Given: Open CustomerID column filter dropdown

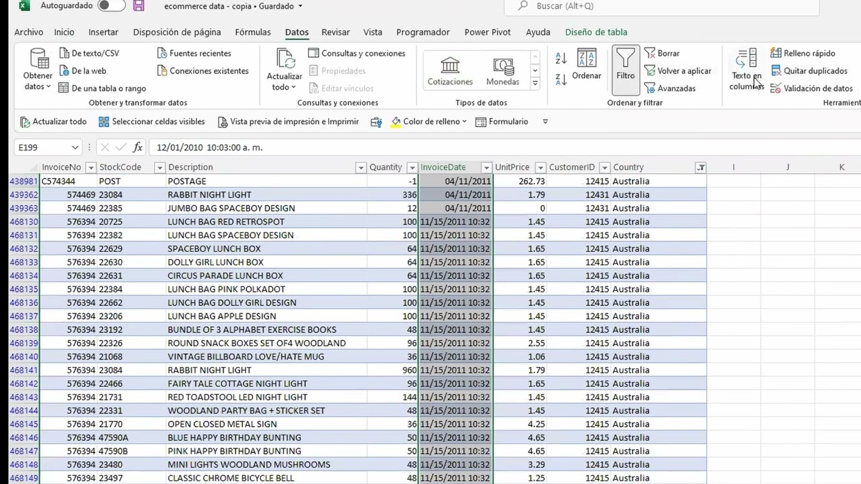Looking at the screenshot, I should (x=605, y=167).
